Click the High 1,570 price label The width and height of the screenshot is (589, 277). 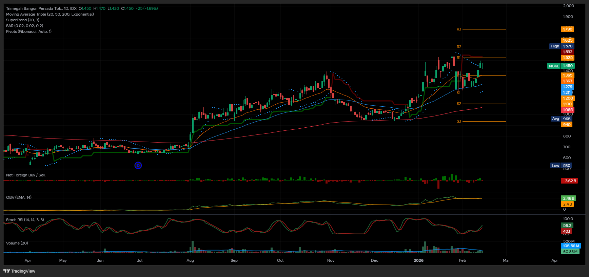[561, 46]
